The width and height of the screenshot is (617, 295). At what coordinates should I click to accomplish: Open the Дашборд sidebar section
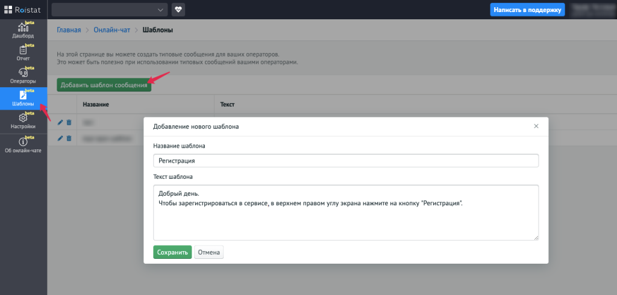pyautogui.click(x=23, y=30)
